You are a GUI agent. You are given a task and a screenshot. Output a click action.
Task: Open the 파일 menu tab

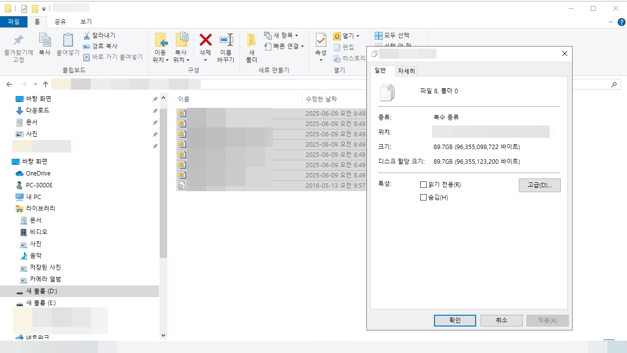point(14,22)
